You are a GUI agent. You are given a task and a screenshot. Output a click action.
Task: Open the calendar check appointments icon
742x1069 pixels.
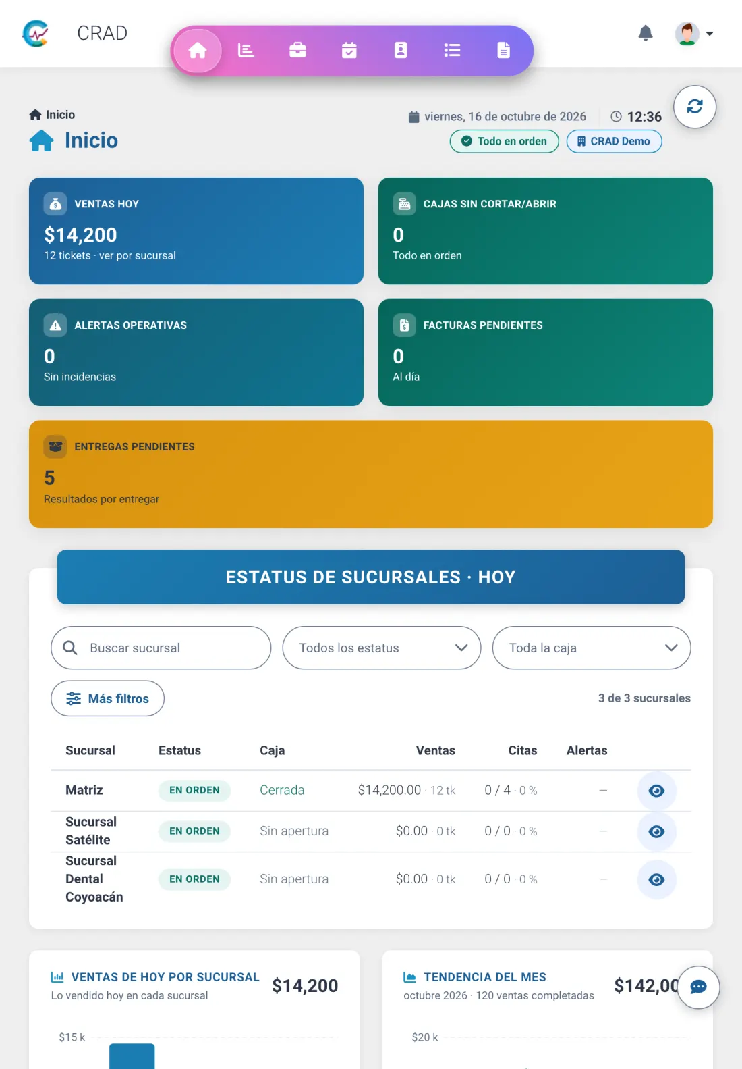349,51
